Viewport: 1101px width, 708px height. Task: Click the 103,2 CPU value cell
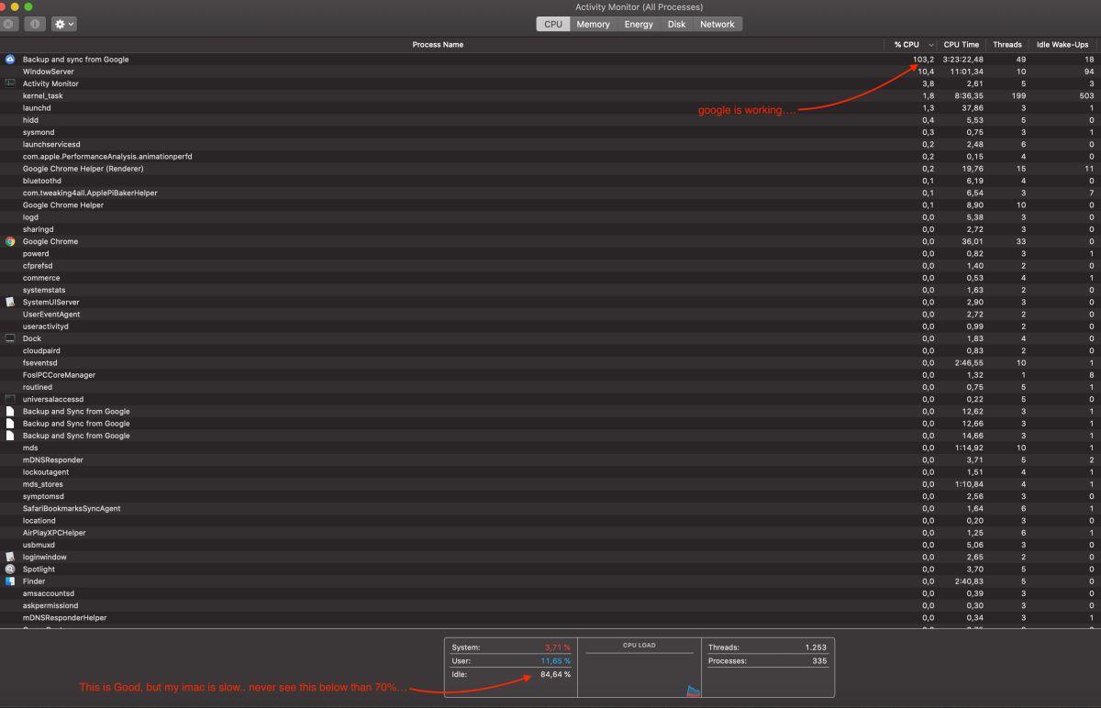pos(923,60)
